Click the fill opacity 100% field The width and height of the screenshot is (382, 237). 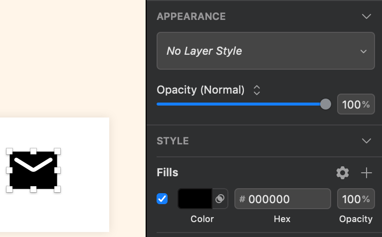click(x=356, y=199)
